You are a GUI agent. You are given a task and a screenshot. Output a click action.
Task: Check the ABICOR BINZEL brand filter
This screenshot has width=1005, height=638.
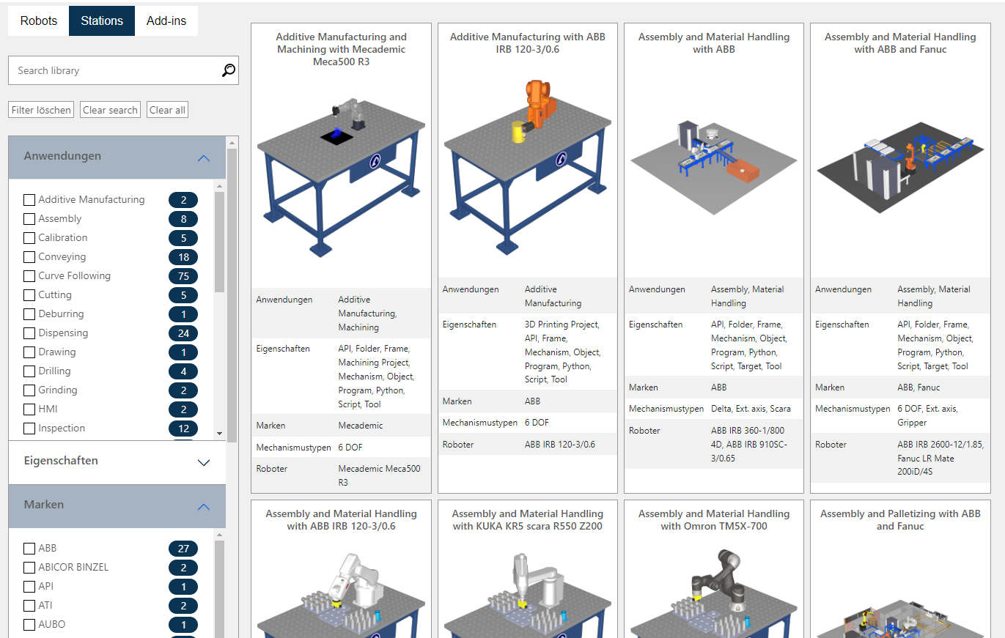point(29,566)
